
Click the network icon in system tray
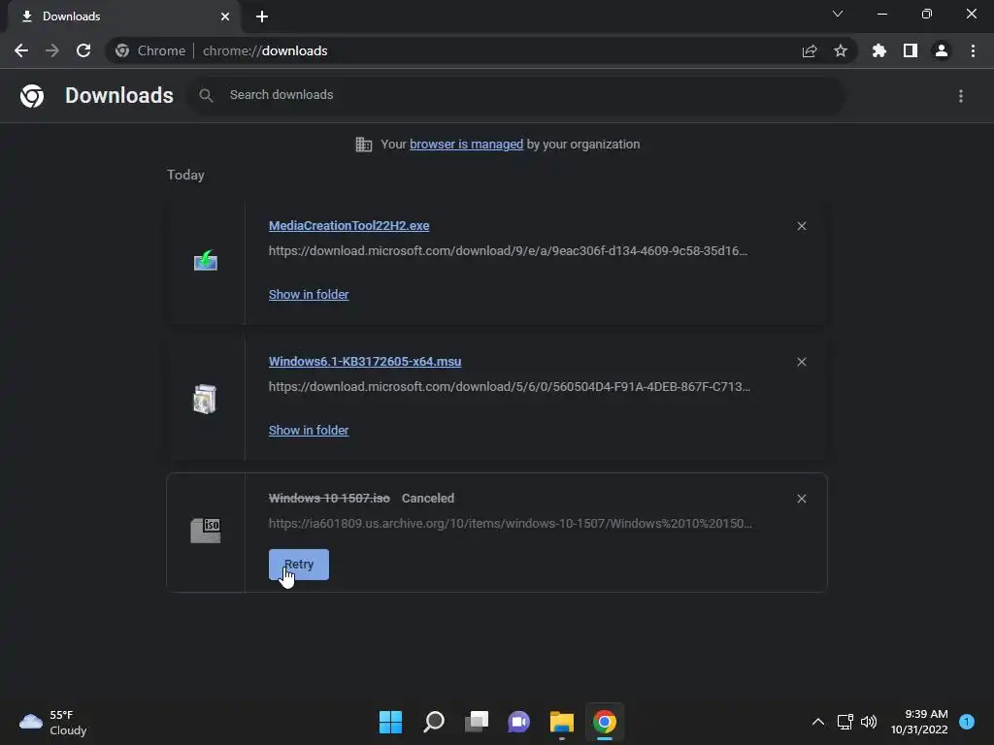[x=845, y=722]
